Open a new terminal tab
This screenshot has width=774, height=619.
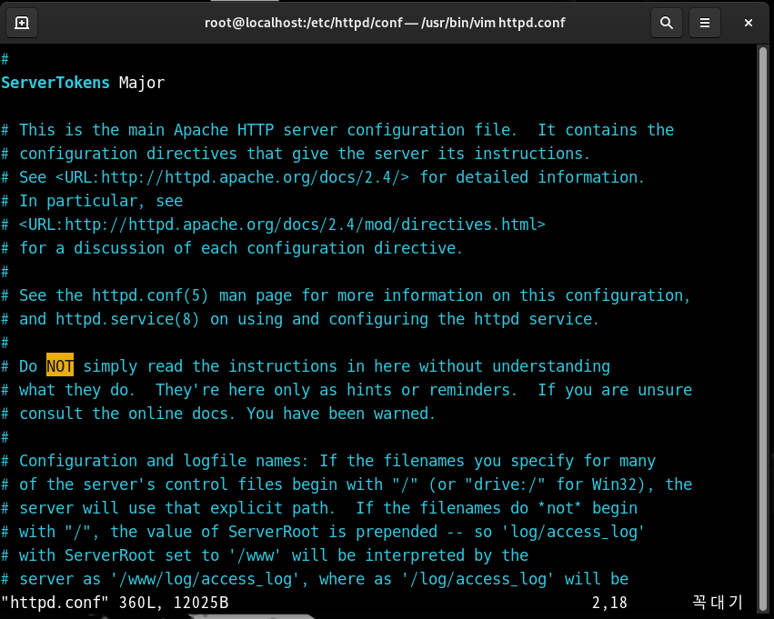coord(22,23)
